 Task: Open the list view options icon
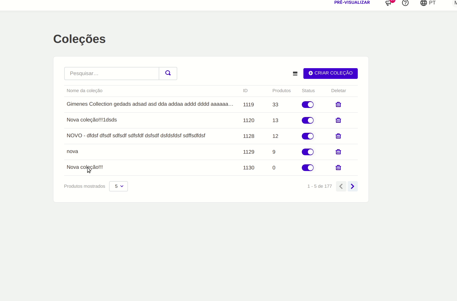point(295,74)
